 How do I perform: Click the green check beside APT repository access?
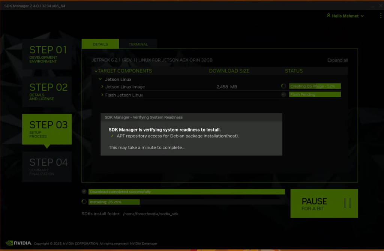pos(112,136)
